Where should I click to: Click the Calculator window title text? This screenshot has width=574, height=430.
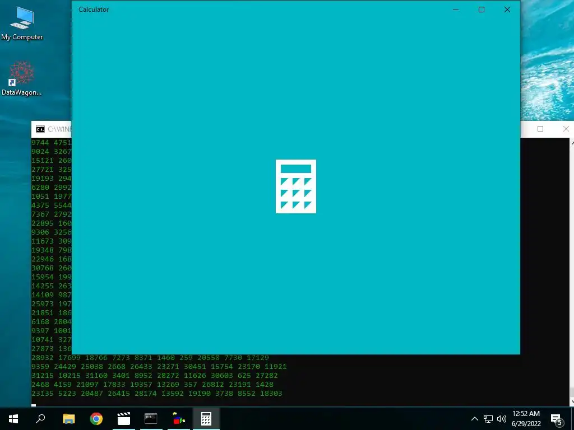[x=94, y=10]
